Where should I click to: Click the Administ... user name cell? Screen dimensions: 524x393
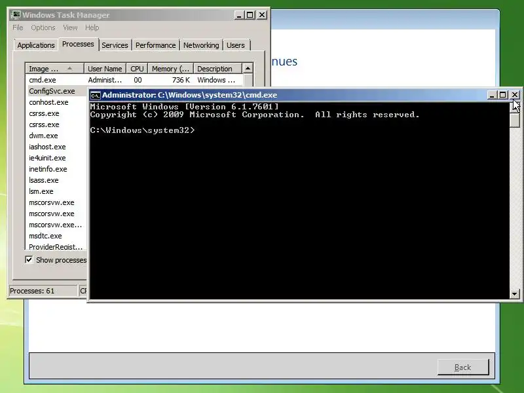[105, 80]
